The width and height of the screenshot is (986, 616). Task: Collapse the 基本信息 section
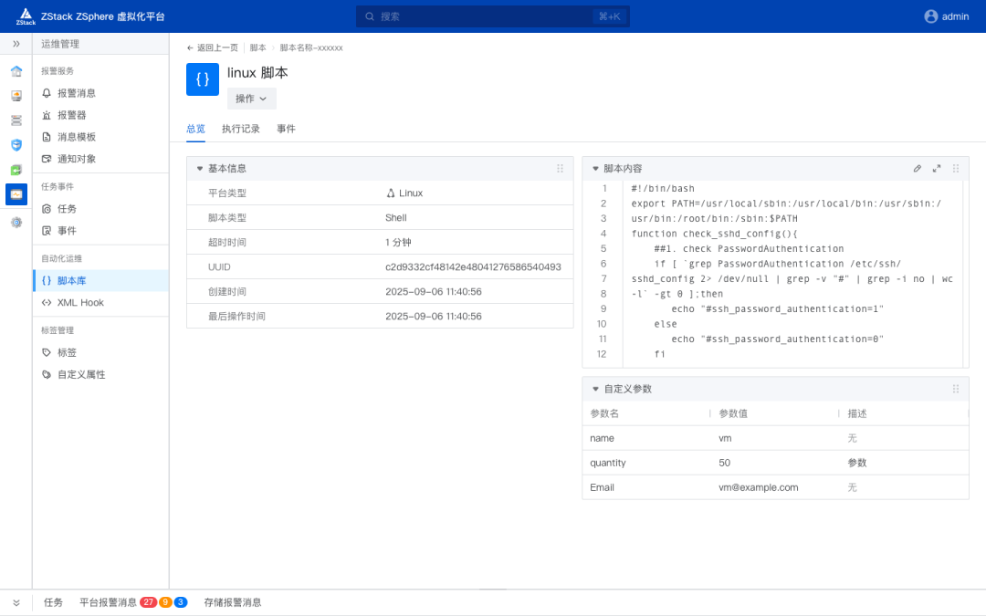(200, 169)
